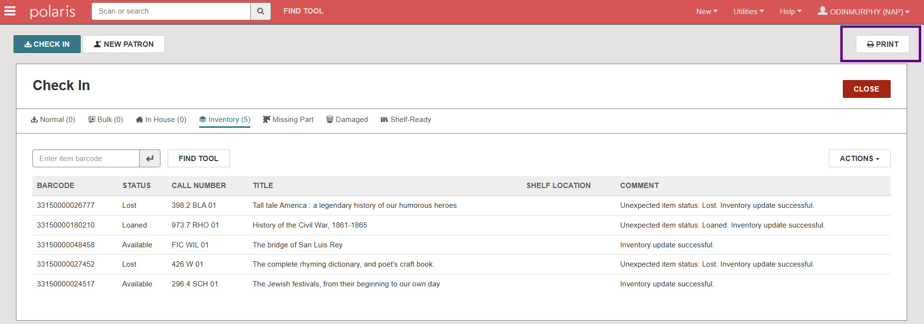The image size is (924, 324).
Task: Open the Shelf-Ready tab
Action: click(x=406, y=120)
